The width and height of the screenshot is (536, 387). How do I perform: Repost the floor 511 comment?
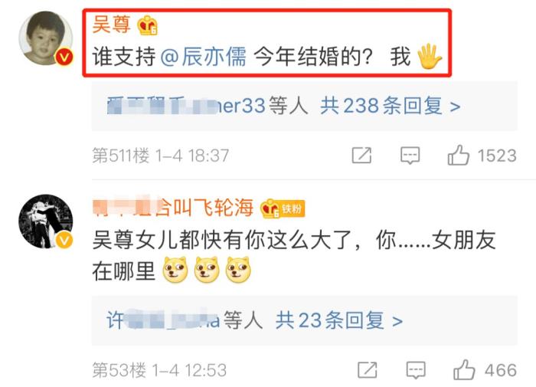(x=361, y=156)
